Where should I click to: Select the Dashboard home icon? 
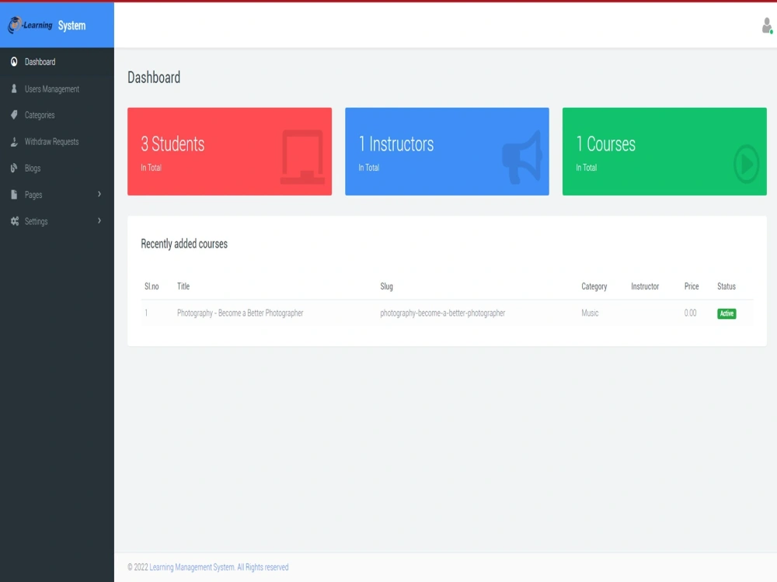click(13, 61)
